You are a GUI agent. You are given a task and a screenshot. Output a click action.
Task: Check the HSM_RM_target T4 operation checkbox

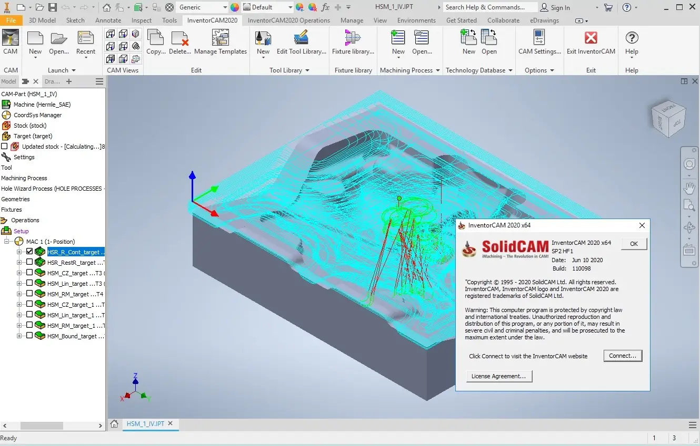coord(29,294)
